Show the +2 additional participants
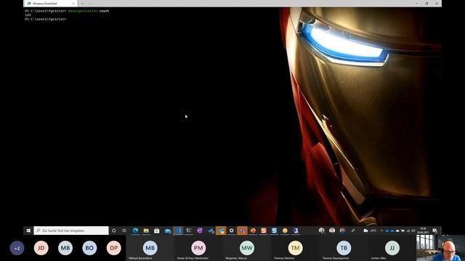The height and width of the screenshot is (261, 465). coord(17,248)
